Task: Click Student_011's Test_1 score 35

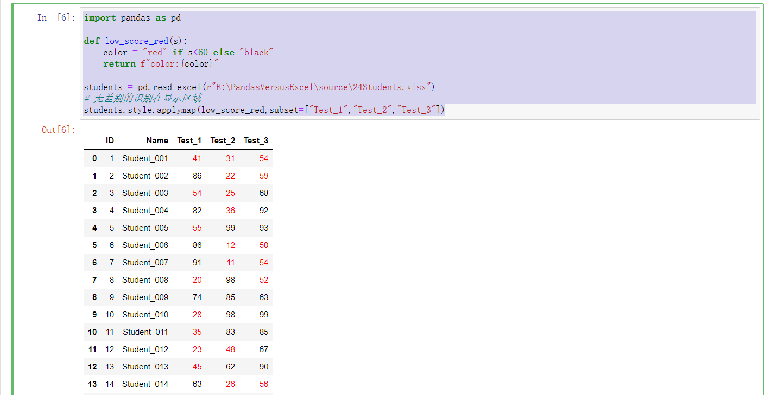Action: pos(197,332)
